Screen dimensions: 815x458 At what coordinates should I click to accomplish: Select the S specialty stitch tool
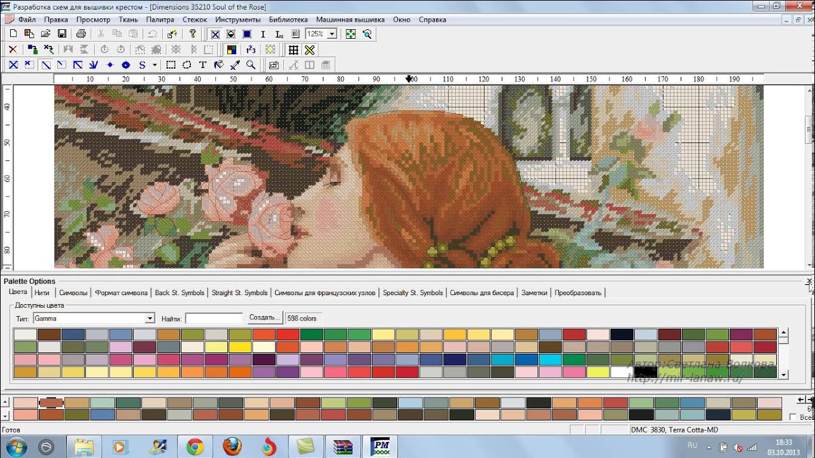(142, 65)
